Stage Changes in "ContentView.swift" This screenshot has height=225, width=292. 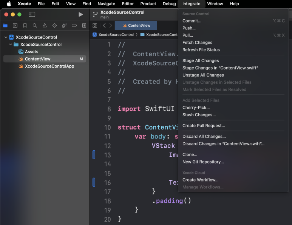pos(233,68)
